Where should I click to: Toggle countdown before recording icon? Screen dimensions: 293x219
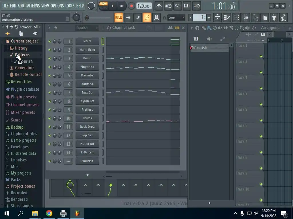pos(177,6)
